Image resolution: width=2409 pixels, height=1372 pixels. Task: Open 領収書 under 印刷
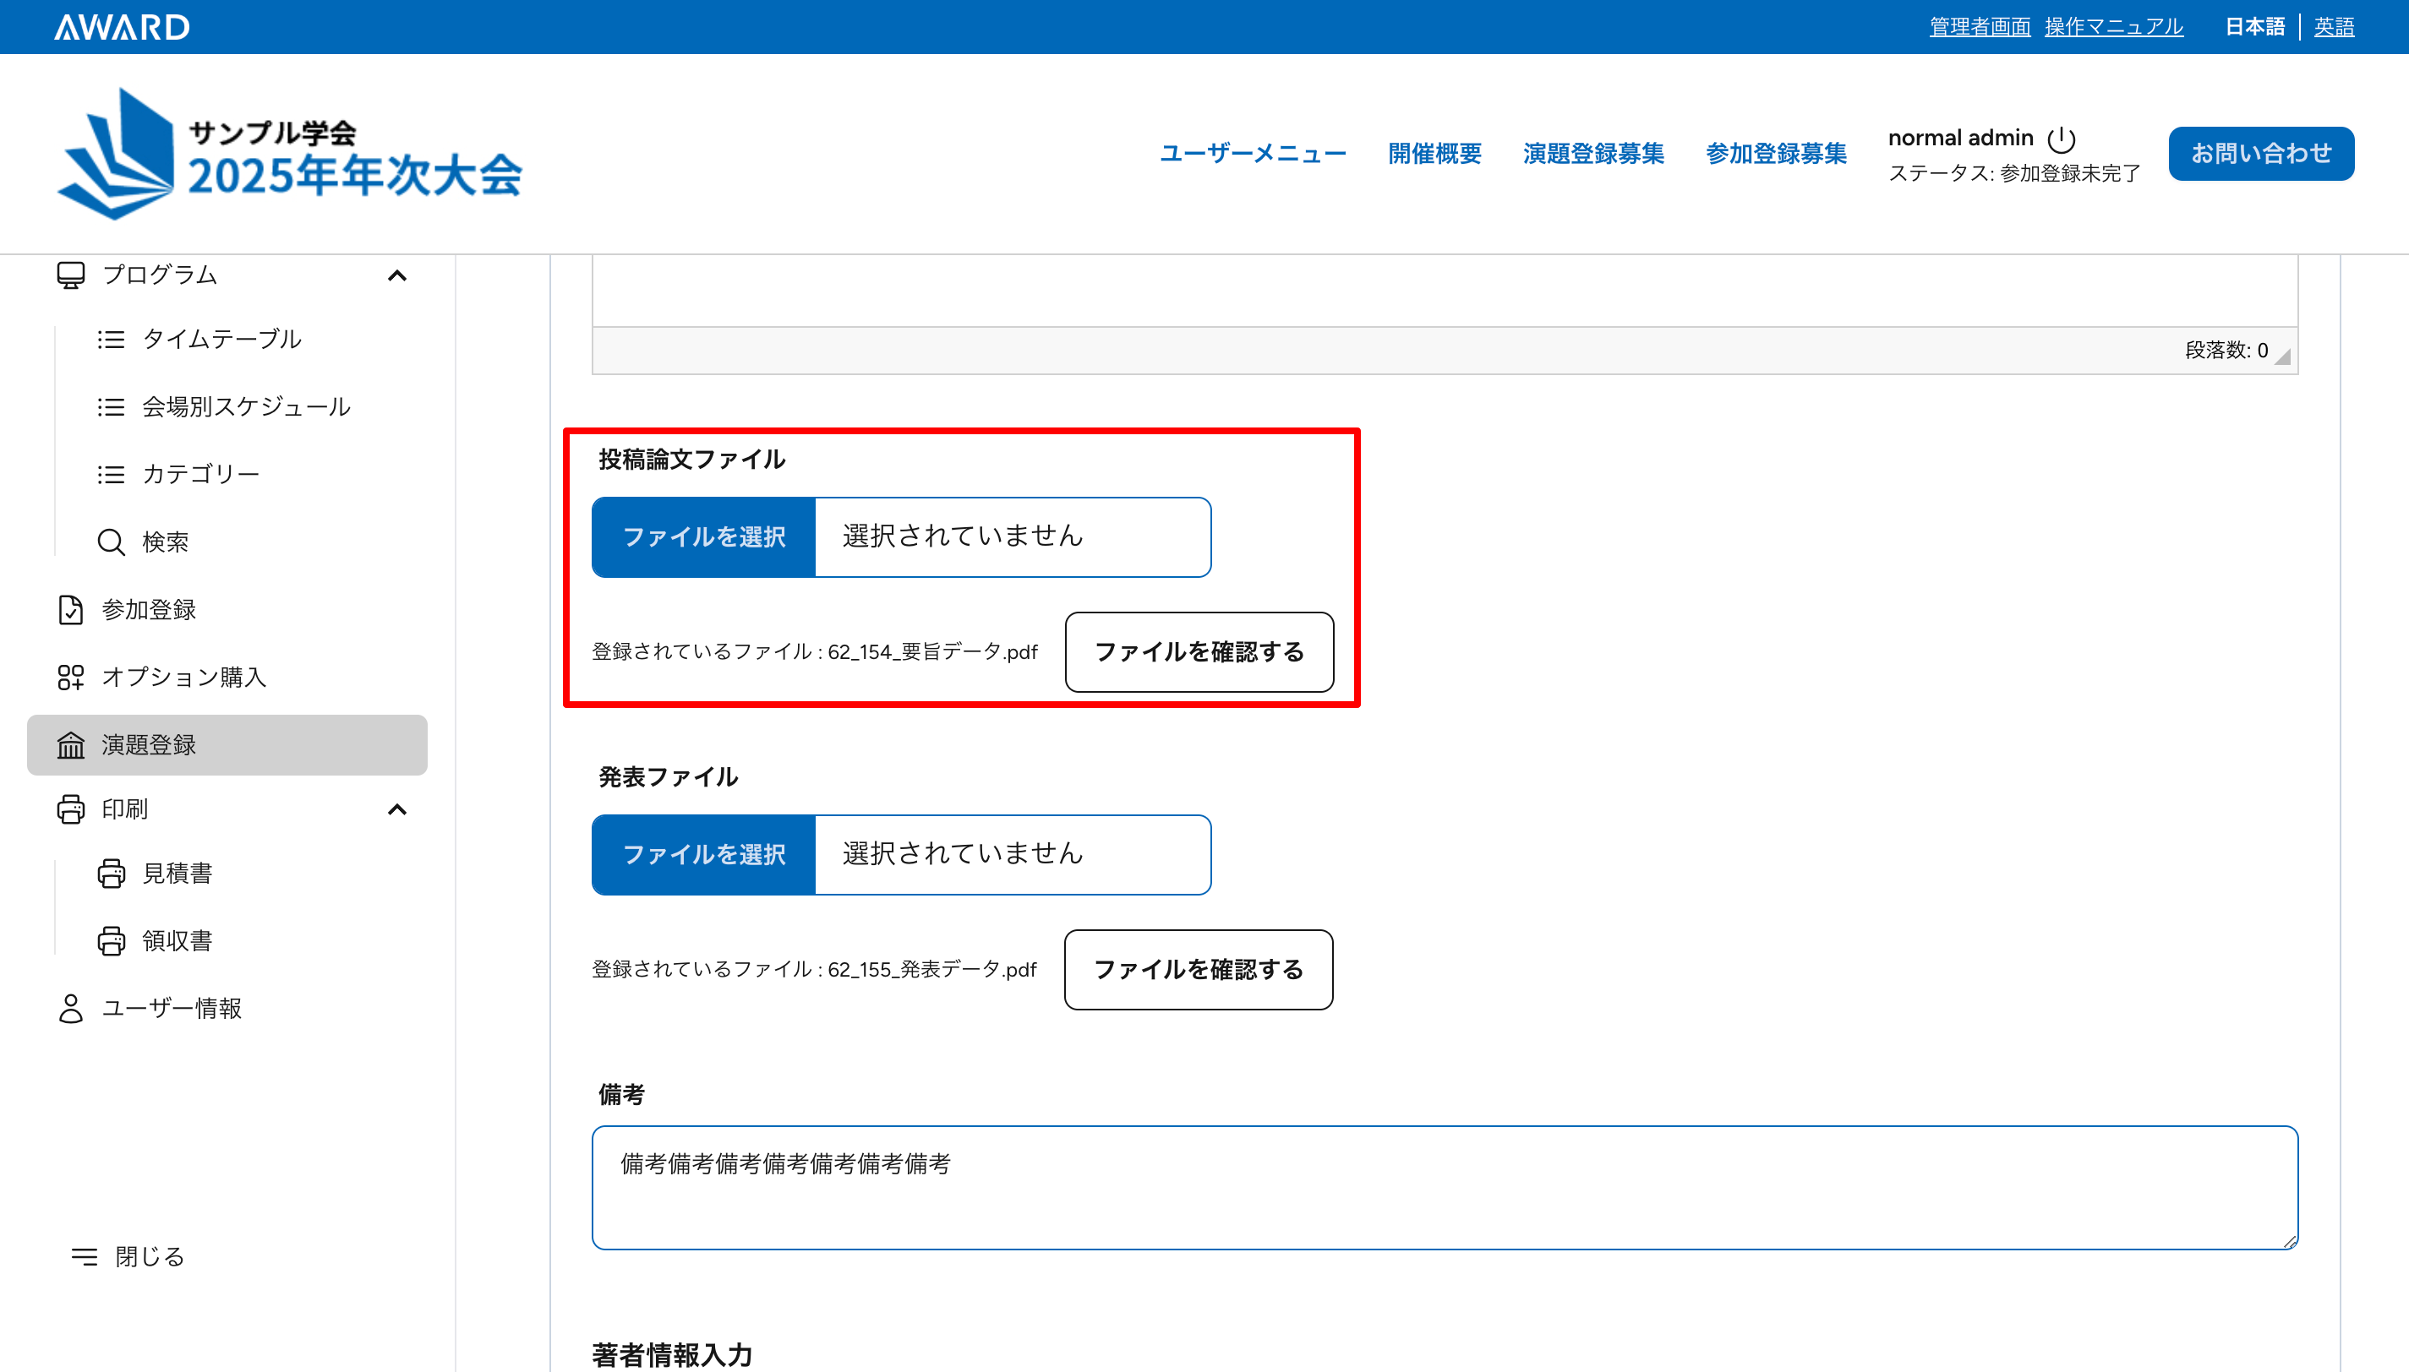(x=178, y=940)
